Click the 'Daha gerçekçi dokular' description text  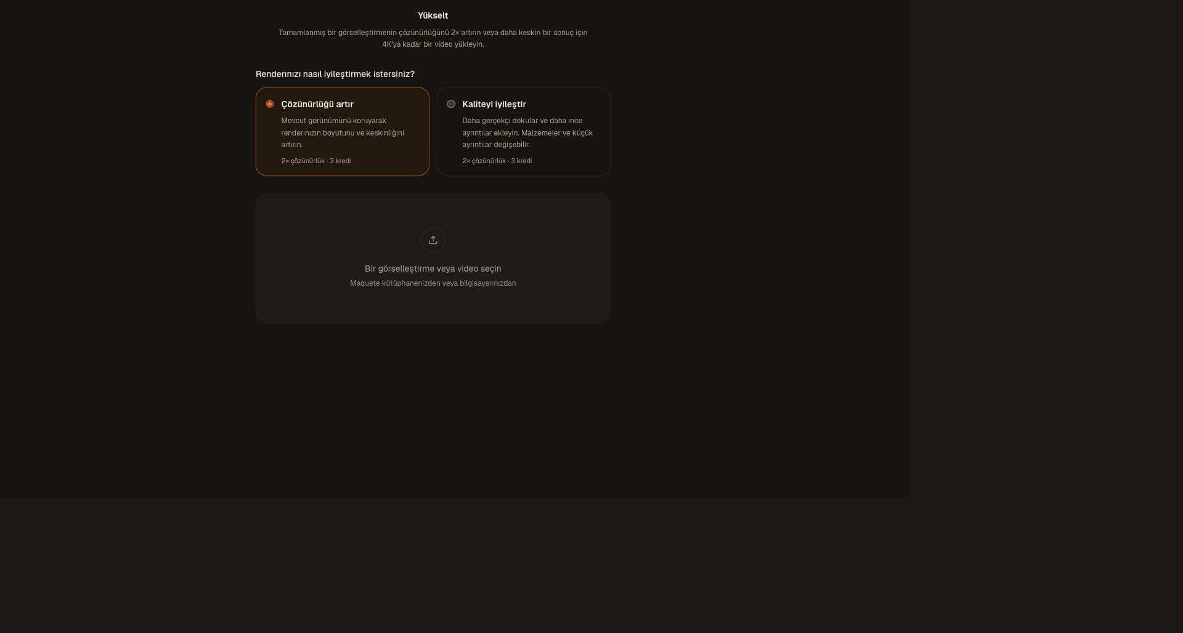click(x=527, y=132)
